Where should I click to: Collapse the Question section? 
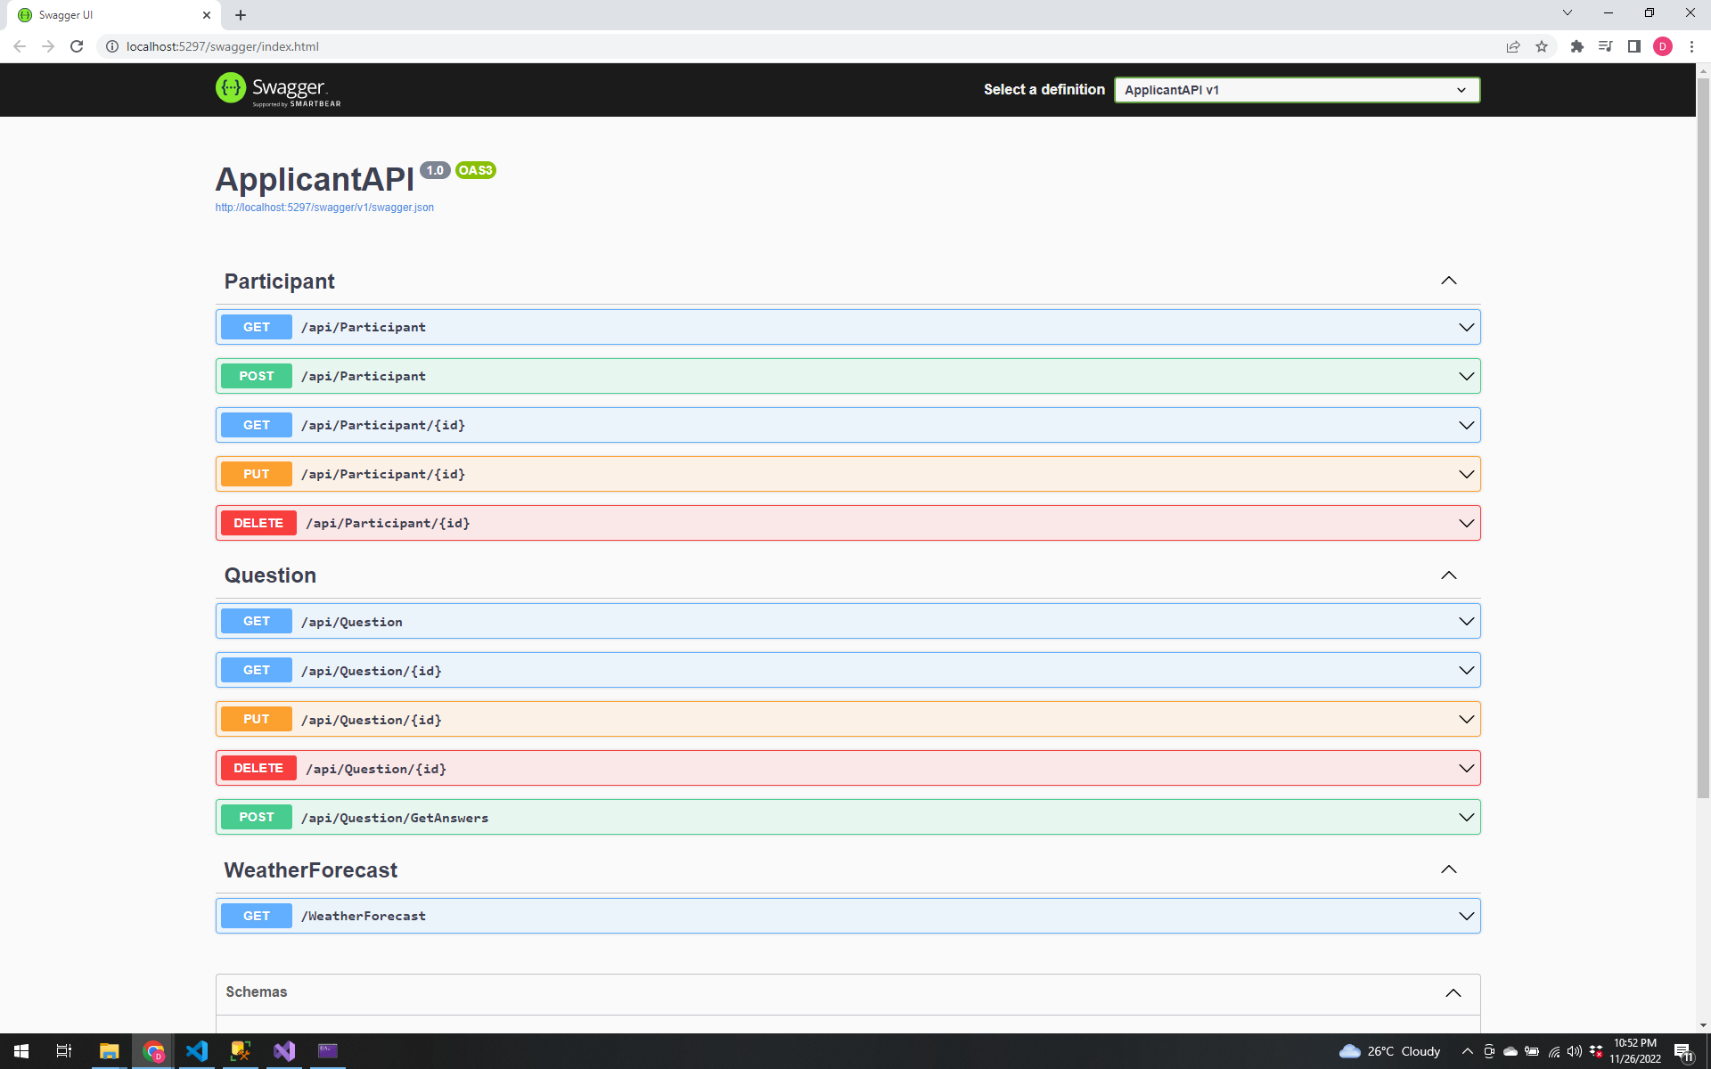(x=1449, y=575)
